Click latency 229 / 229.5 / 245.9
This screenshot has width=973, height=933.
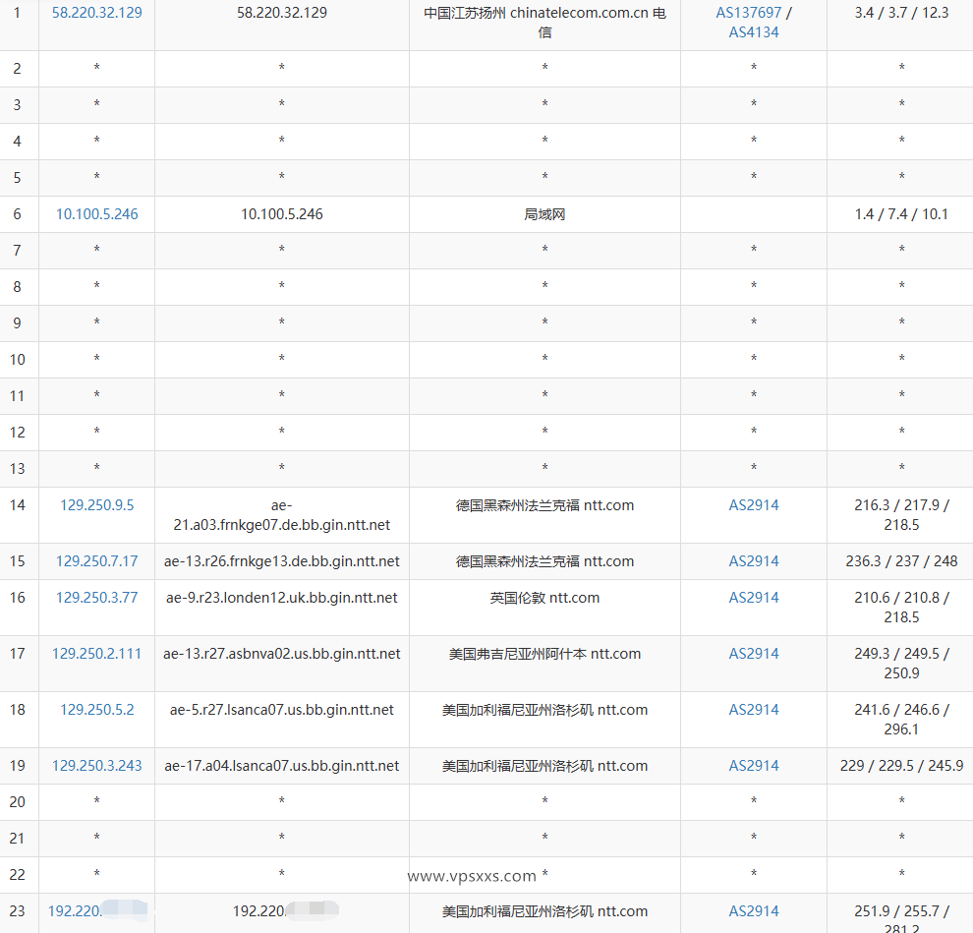pos(901,766)
